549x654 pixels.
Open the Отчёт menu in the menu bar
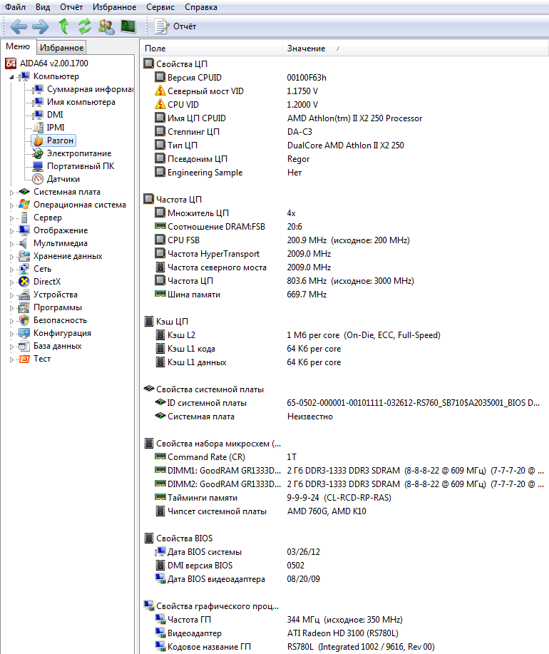click(71, 7)
